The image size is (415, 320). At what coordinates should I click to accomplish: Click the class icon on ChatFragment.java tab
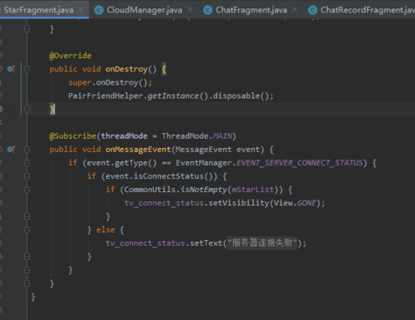[207, 10]
